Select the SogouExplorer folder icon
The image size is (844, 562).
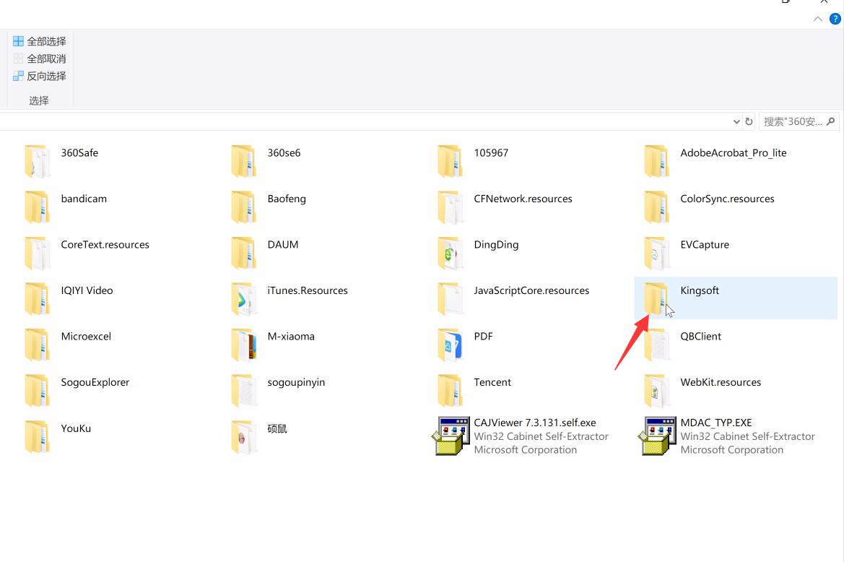coord(37,390)
